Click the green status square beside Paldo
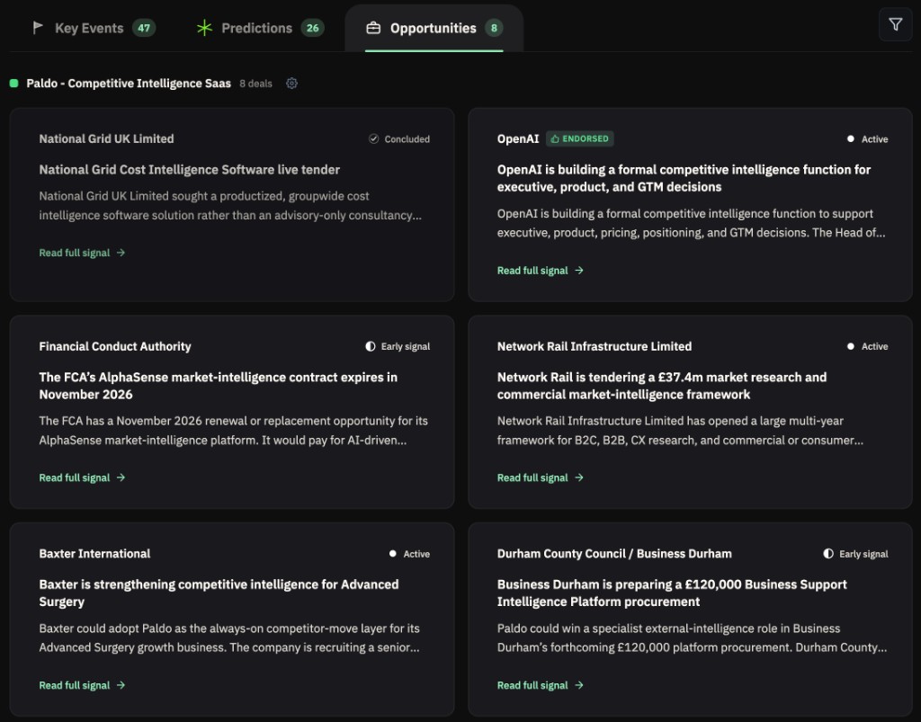Image resolution: width=921 pixels, height=722 pixels. [x=14, y=84]
